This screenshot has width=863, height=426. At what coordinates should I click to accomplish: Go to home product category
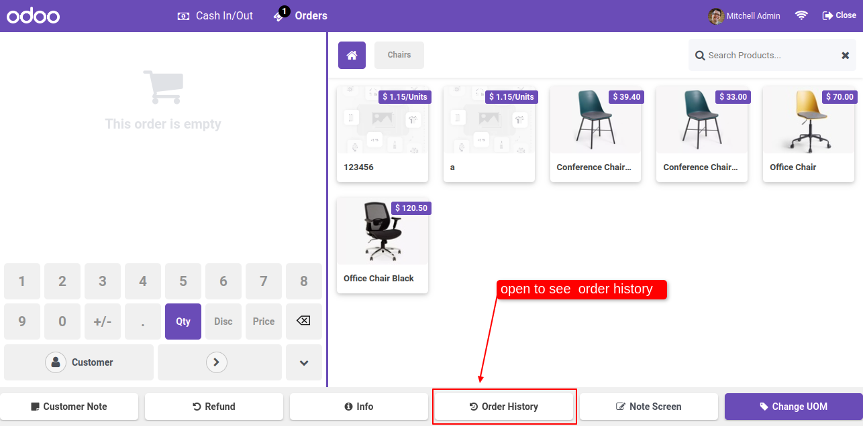point(352,55)
